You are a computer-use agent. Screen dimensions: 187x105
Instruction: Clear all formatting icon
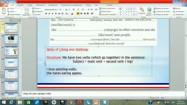tap(74, 10)
